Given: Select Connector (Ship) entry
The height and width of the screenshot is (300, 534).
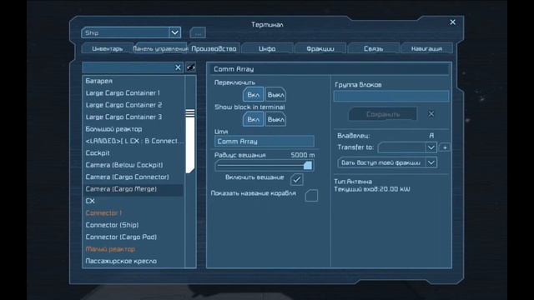Looking at the screenshot, I should pos(133,225).
